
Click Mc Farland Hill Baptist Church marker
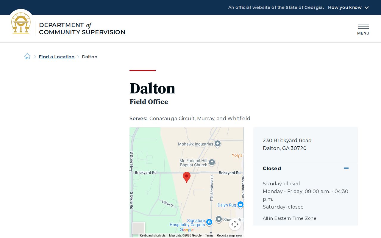click(x=212, y=162)
